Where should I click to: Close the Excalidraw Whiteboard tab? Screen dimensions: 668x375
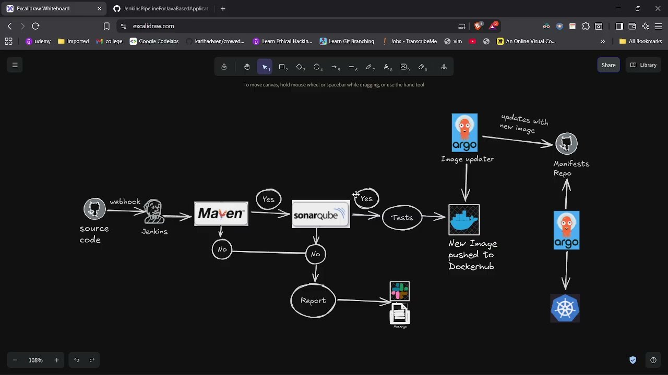[99, 8]
